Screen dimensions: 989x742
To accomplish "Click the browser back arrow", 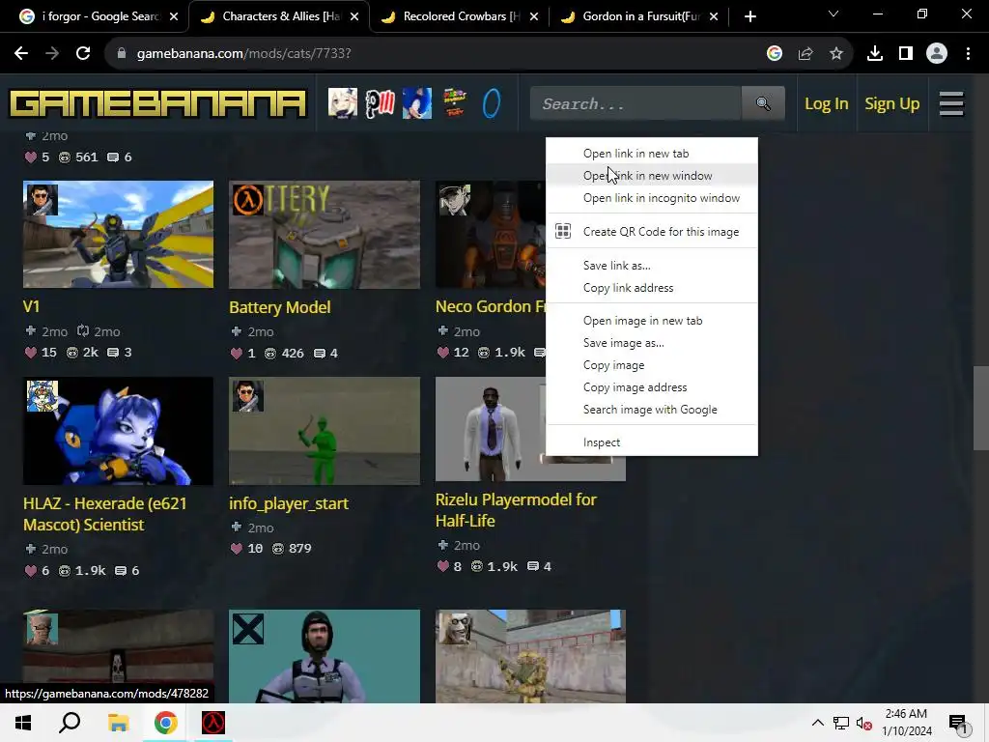I will pos(21,54).
